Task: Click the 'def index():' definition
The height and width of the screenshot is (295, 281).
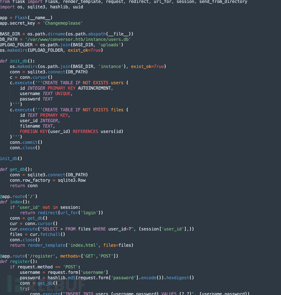Action: (15, 202)
